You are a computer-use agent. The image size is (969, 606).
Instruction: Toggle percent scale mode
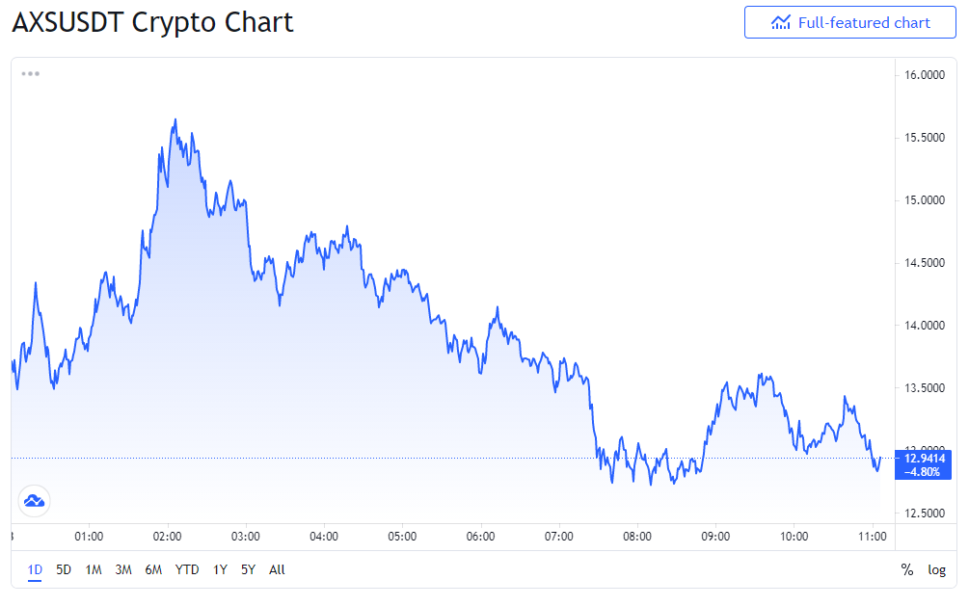click(x=906, y=569)
